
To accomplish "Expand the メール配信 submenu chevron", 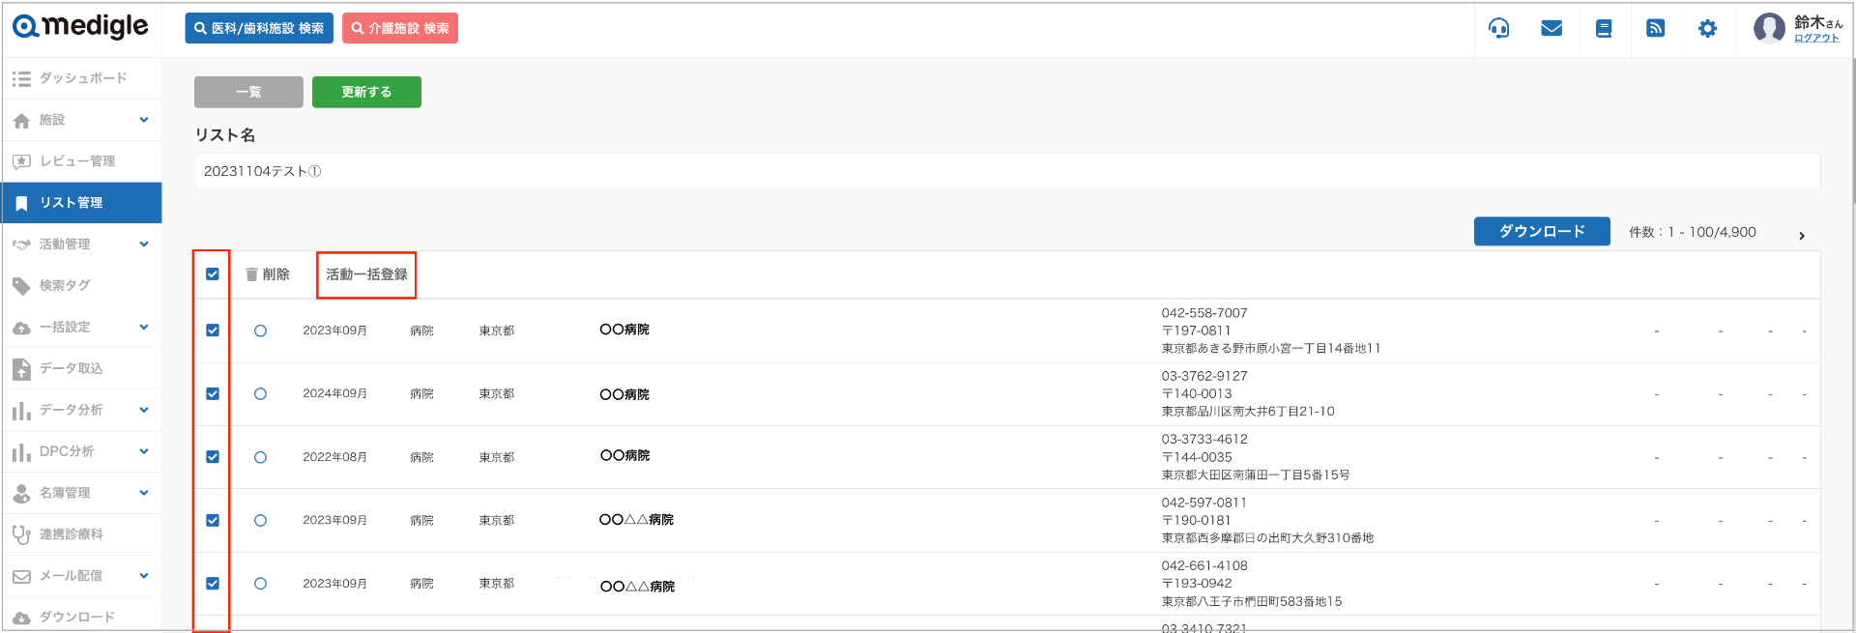I will pyautogui.click(x=144, y=576).
